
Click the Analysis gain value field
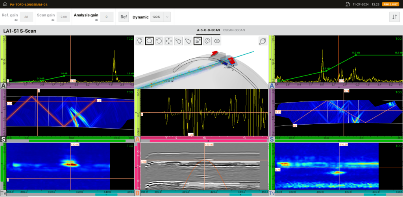click(x=106, y=17)
